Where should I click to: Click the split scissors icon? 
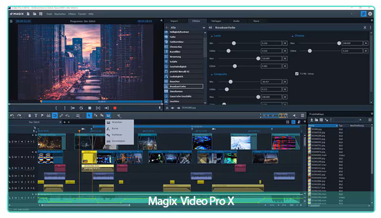[119, 116]
